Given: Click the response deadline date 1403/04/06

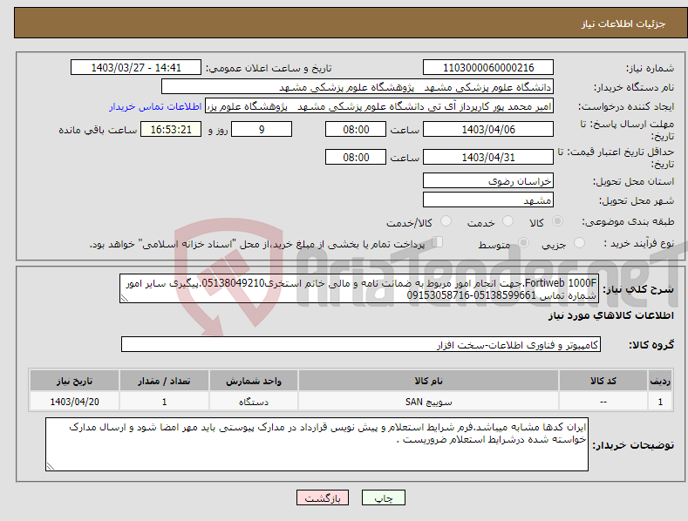Looking at the screenshot, I should pyautogui.click(x=488, y=129).
